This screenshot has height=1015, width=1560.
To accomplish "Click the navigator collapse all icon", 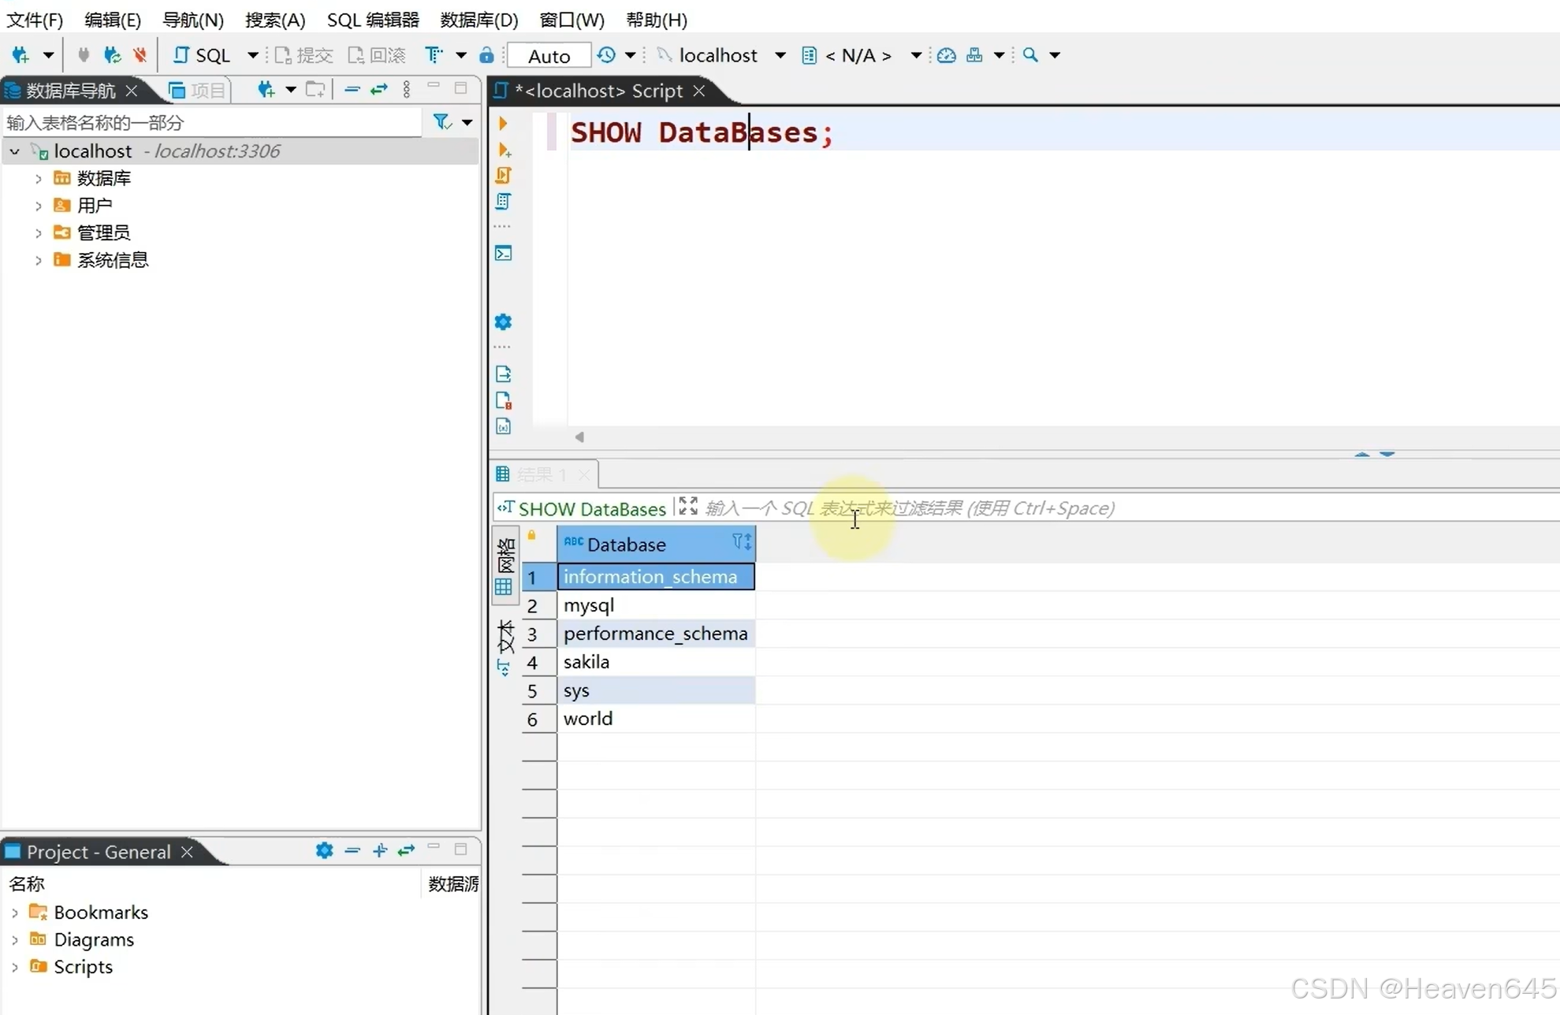I will (352, 90).
